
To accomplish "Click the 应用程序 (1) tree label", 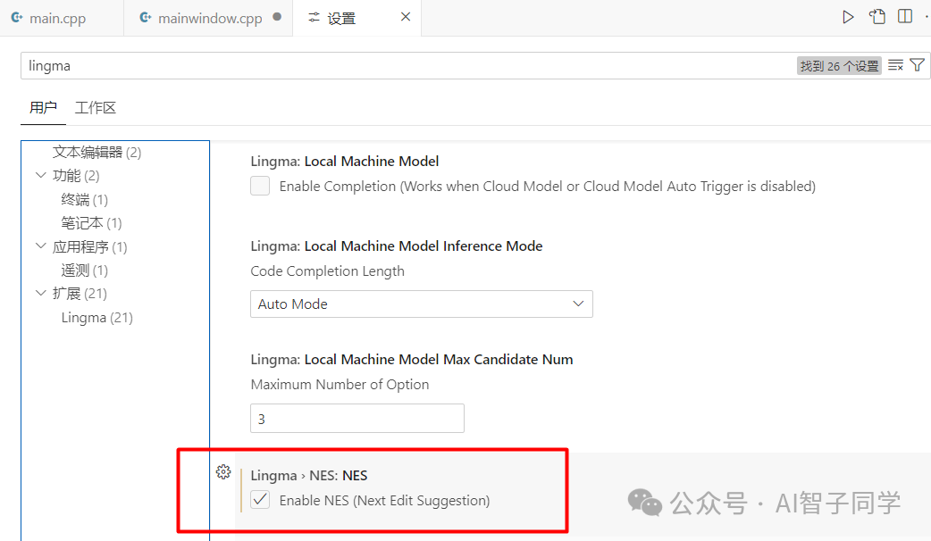I will tap(89, 246).
